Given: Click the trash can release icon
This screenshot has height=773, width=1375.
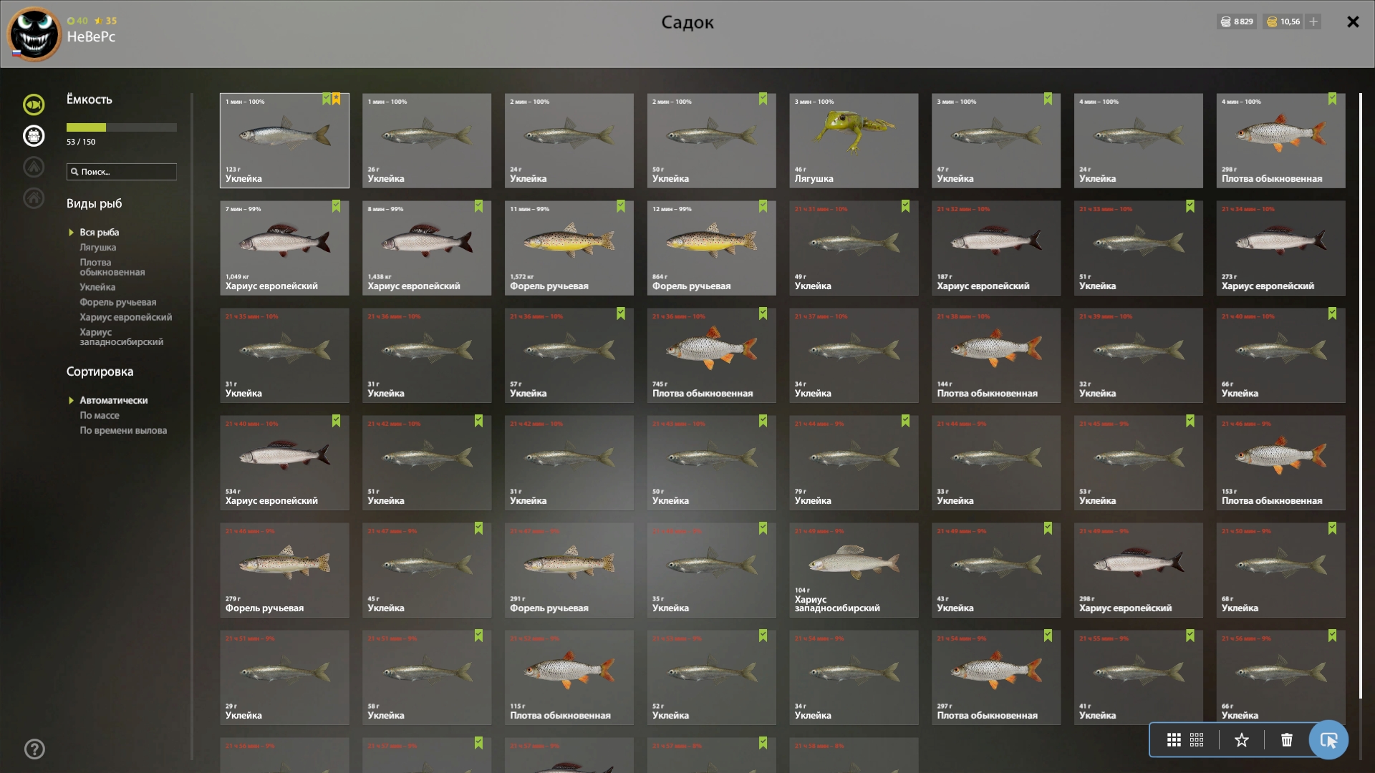Looking at the screenshot, I should coord(1287,740).
